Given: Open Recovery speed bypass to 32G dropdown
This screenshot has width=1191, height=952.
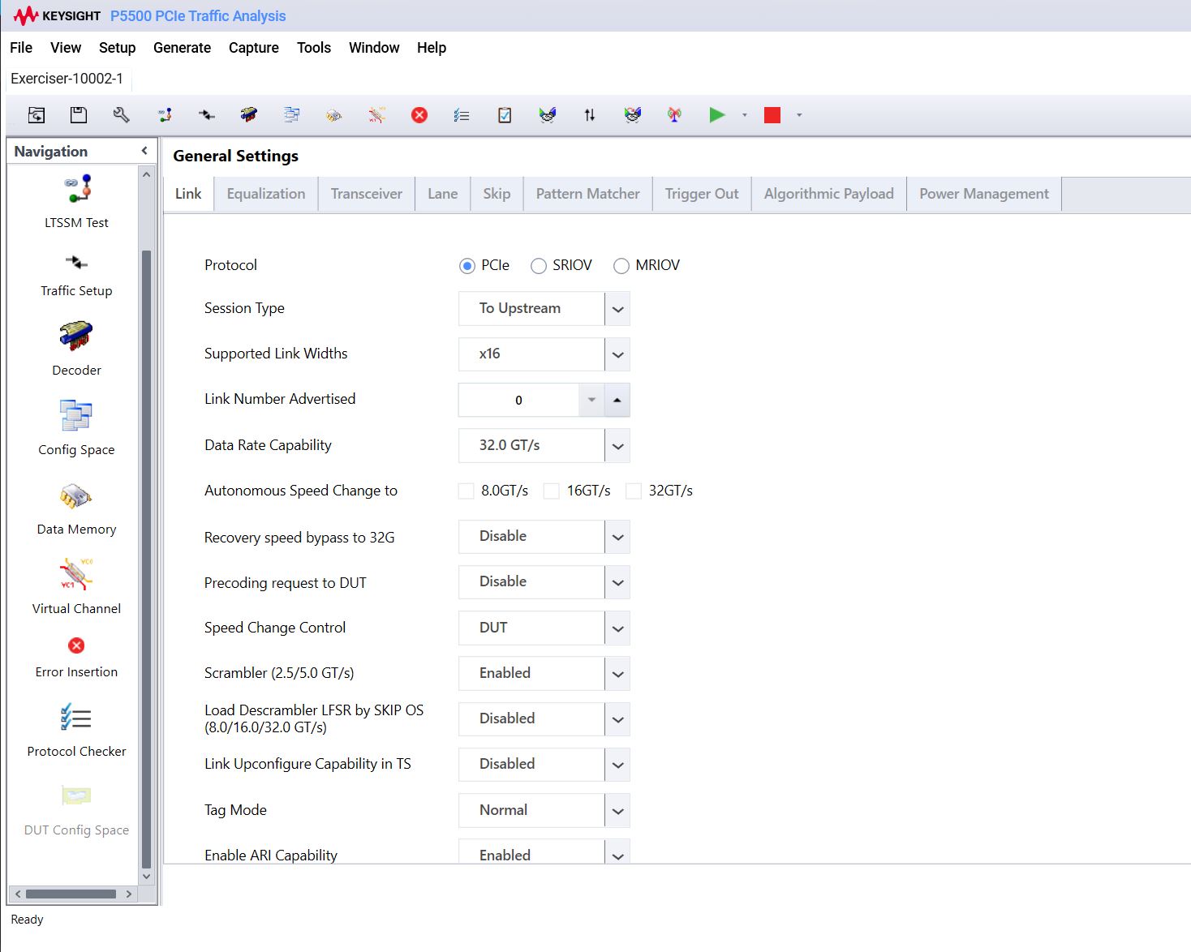Looking at the screenshot, I should (x=544, y=537).
